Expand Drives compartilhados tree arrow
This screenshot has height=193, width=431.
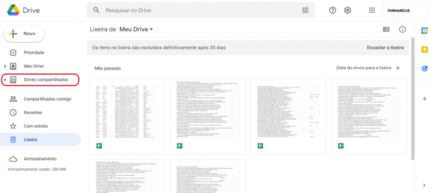coord(5,80)
